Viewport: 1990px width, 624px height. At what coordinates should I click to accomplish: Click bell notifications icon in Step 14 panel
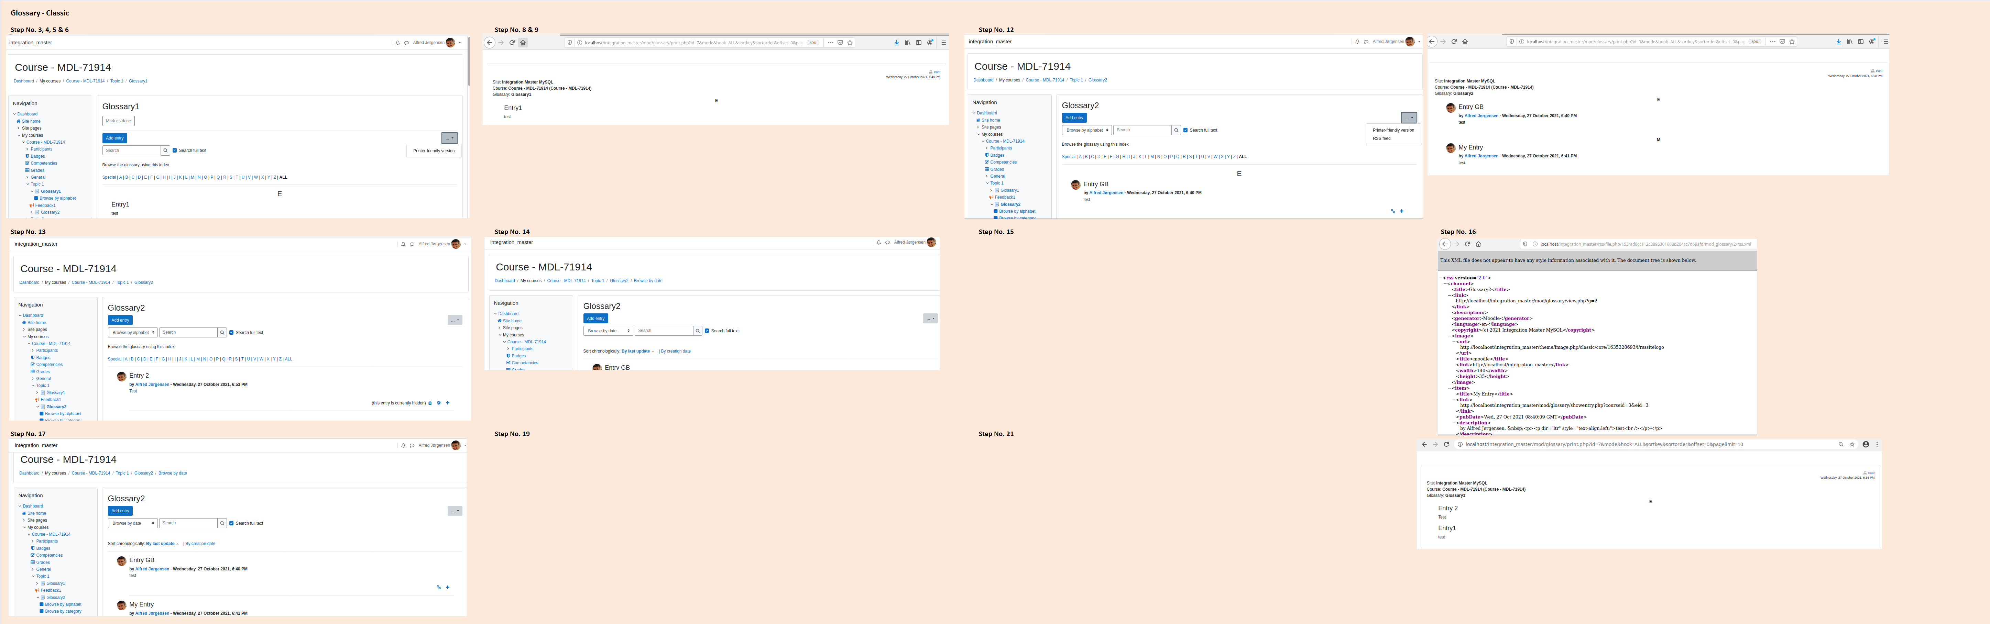tap(878, 243)
